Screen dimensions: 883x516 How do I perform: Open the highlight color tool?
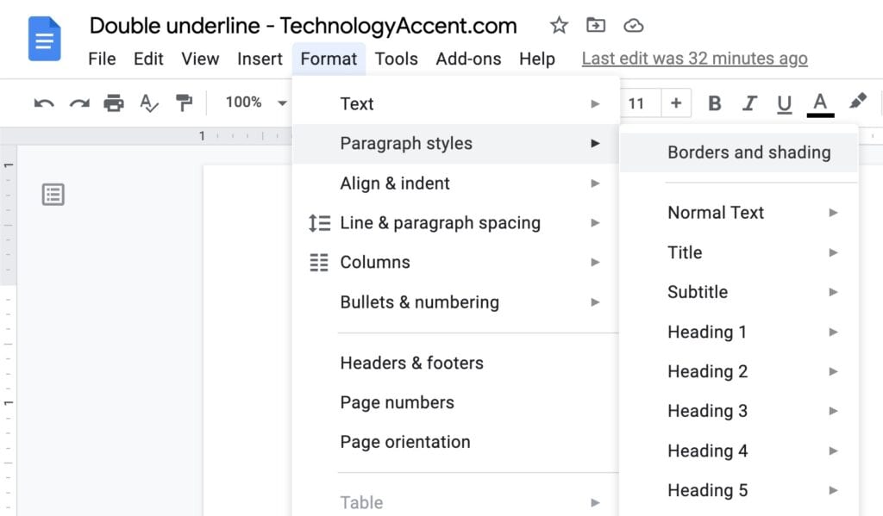(x=858, y=102)
